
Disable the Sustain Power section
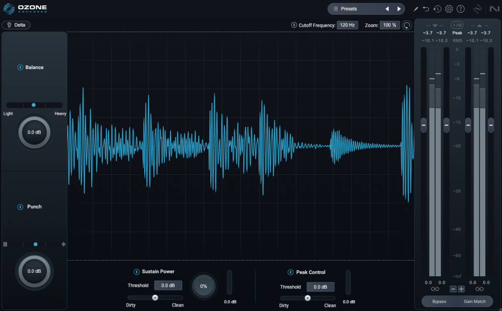pyautogui.click(x=136, y=272)
